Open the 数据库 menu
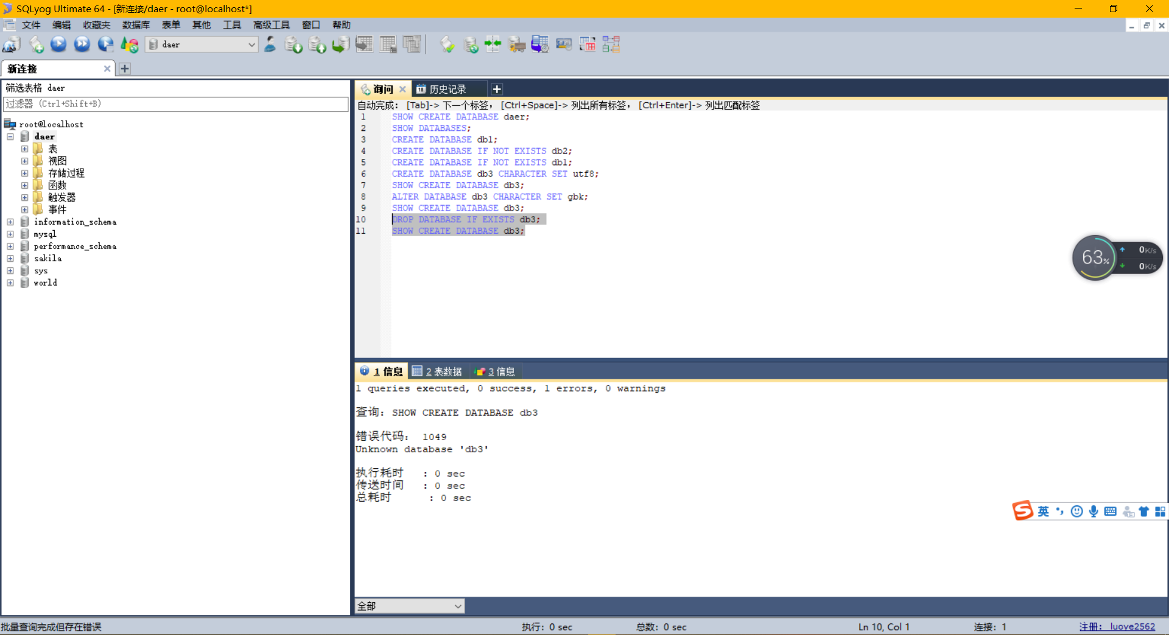 136,25
